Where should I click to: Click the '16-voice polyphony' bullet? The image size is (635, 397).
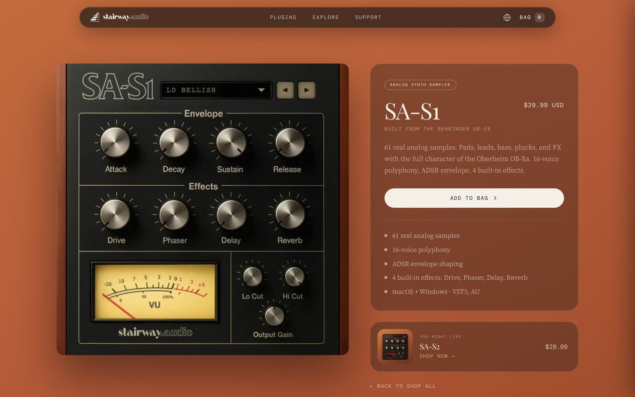click(x=421, y=250)
